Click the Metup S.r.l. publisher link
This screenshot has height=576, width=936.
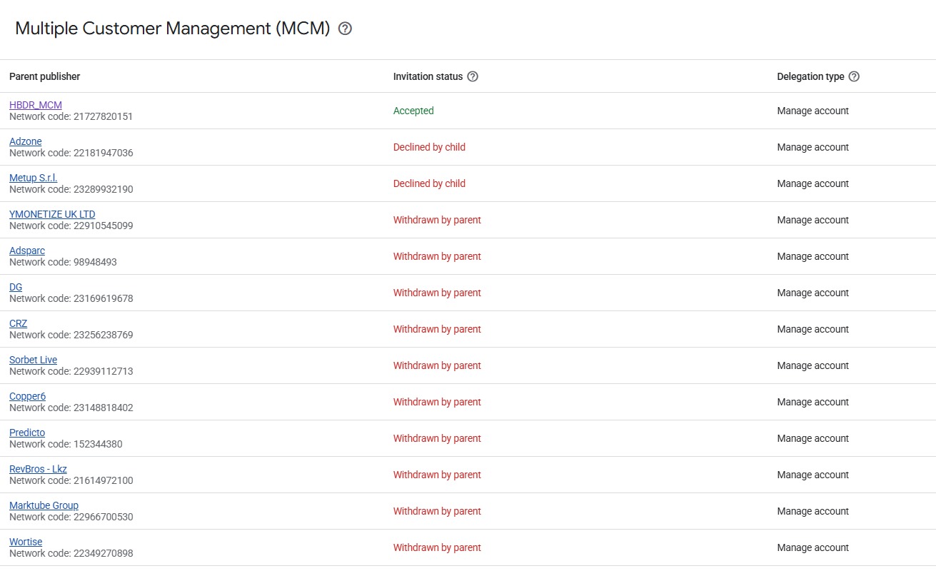click(x=34, y=178)
